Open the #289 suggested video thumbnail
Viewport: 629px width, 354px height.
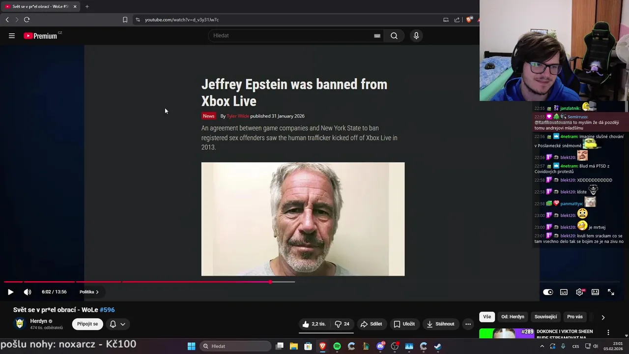pyautogui.click(x=506, y=333)
